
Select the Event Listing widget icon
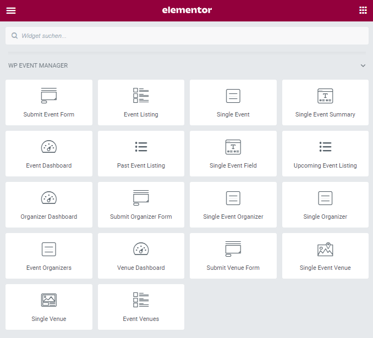click(x=141, y=96)
